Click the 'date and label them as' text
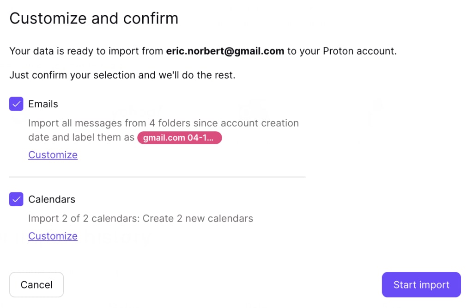 coord(81,138)
